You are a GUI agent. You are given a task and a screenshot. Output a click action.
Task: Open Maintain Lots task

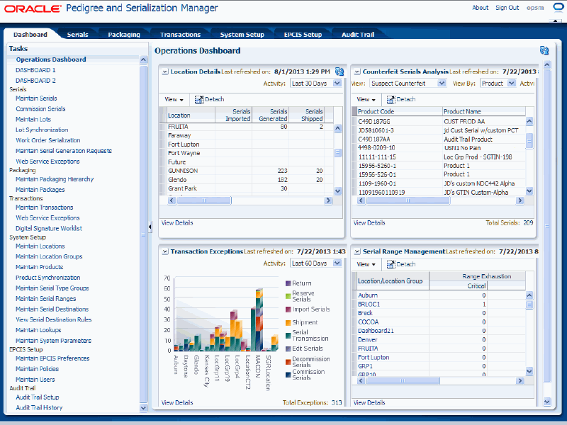coord(33,119)
